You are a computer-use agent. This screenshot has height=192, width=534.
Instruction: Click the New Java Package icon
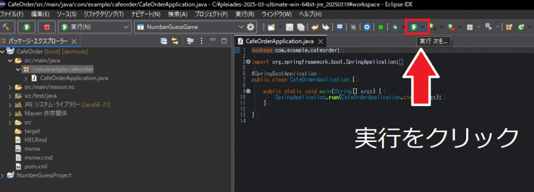(x=509, y=27)
